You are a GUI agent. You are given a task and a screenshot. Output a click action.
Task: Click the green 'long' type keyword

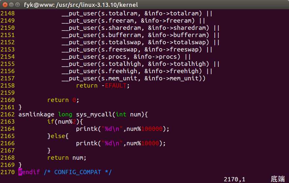(65, 114)
